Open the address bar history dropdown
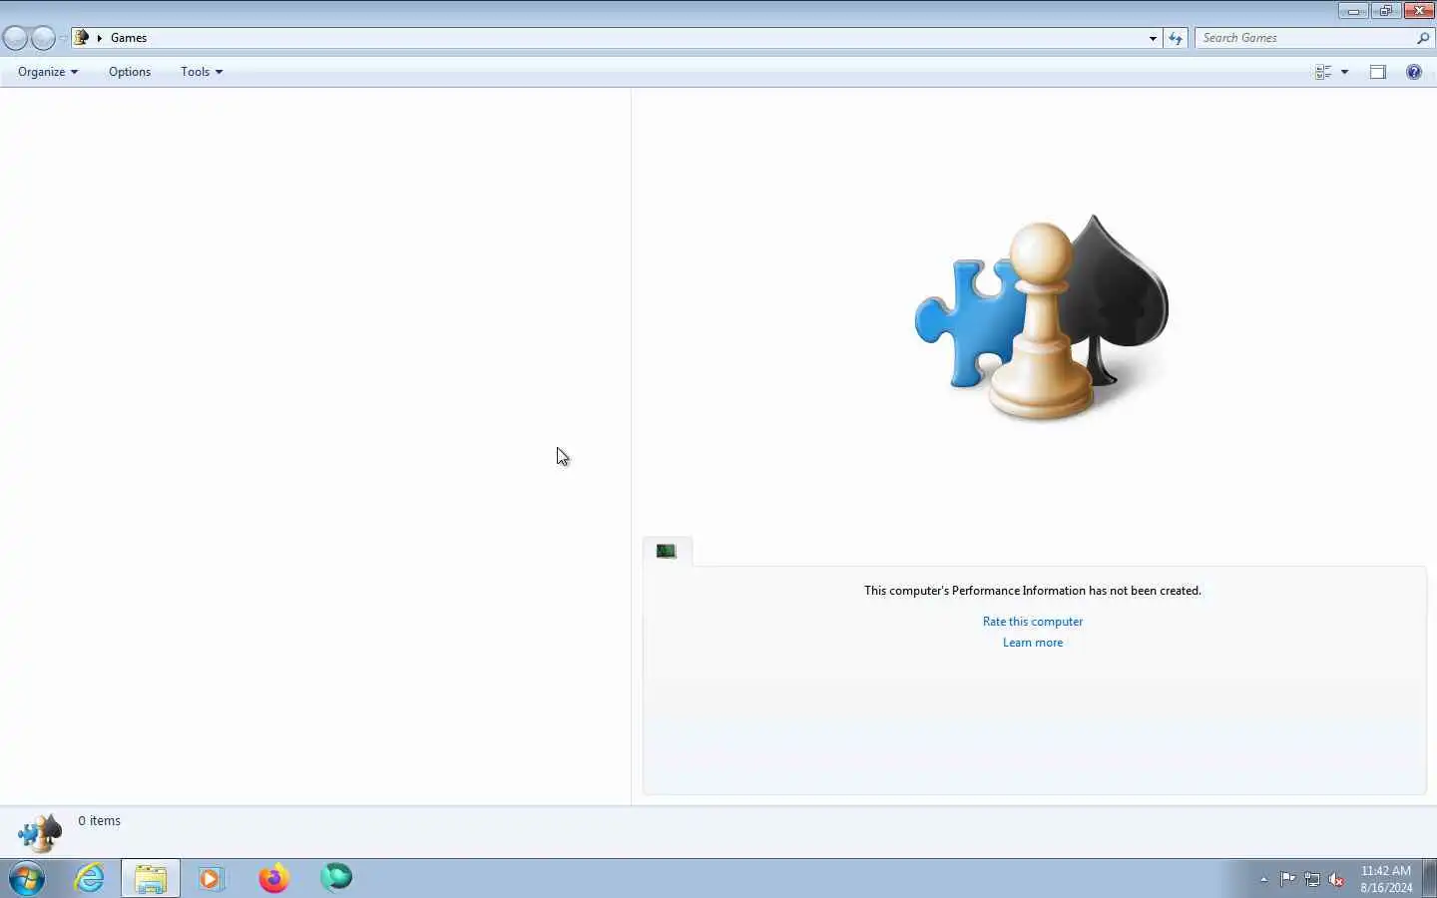This screenshot has width=1437, height=898. pyautogui.click(x=1153, y=38)
